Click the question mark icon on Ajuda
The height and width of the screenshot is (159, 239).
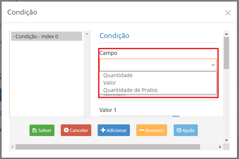tap(179, 130)
